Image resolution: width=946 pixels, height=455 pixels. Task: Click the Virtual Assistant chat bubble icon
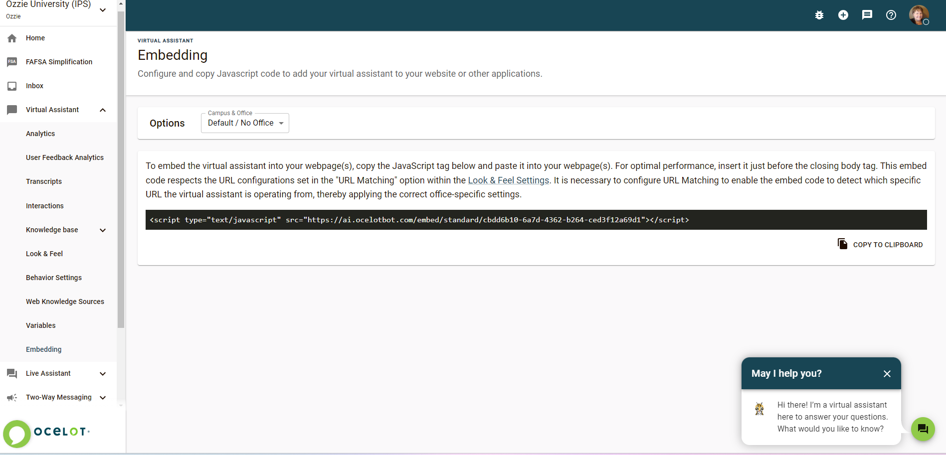[x=12, y=110]
